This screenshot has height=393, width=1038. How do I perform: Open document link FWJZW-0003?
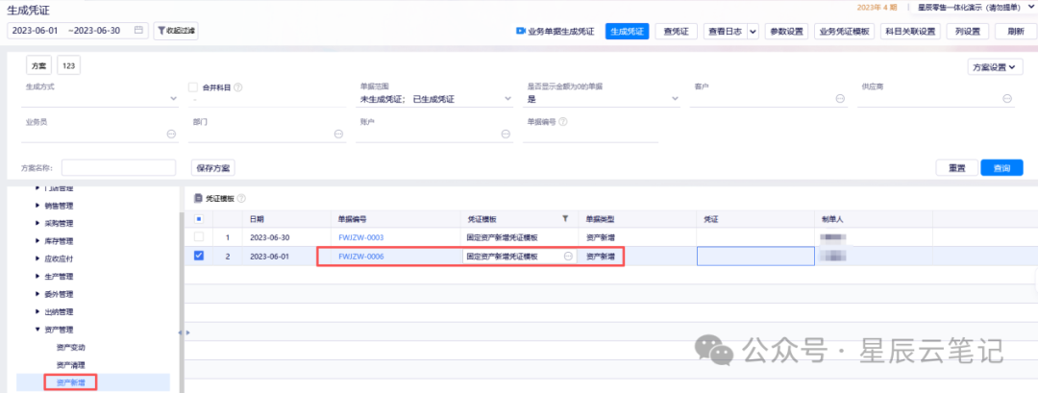click(360, 237)
